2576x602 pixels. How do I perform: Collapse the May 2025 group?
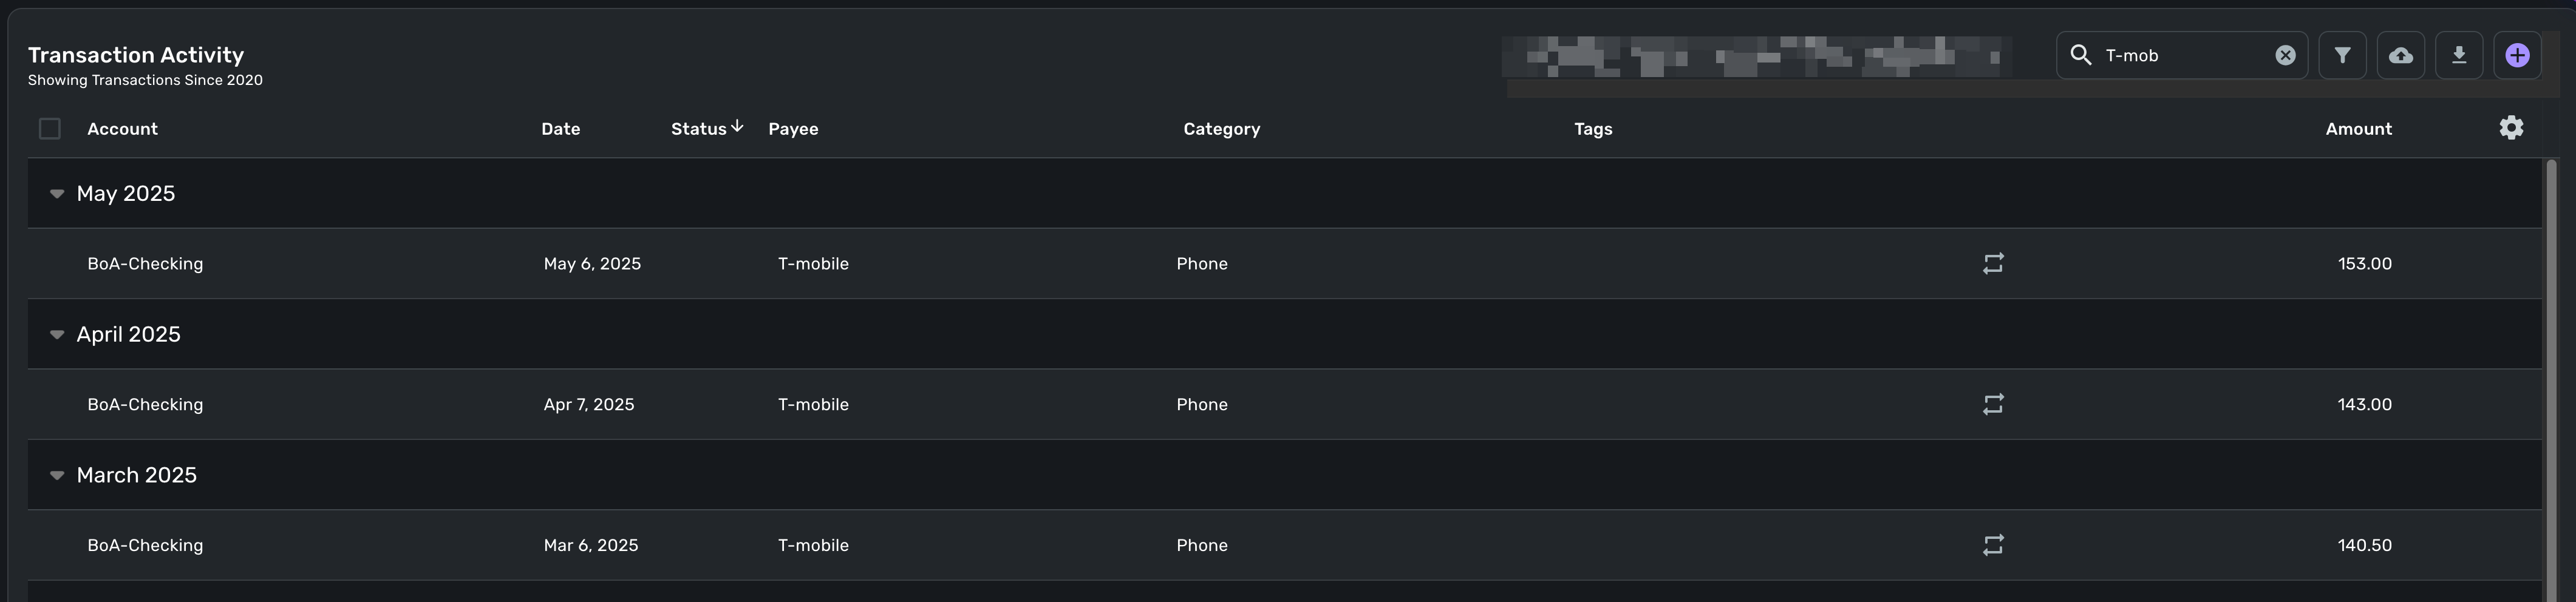click(x=57, y=194)
